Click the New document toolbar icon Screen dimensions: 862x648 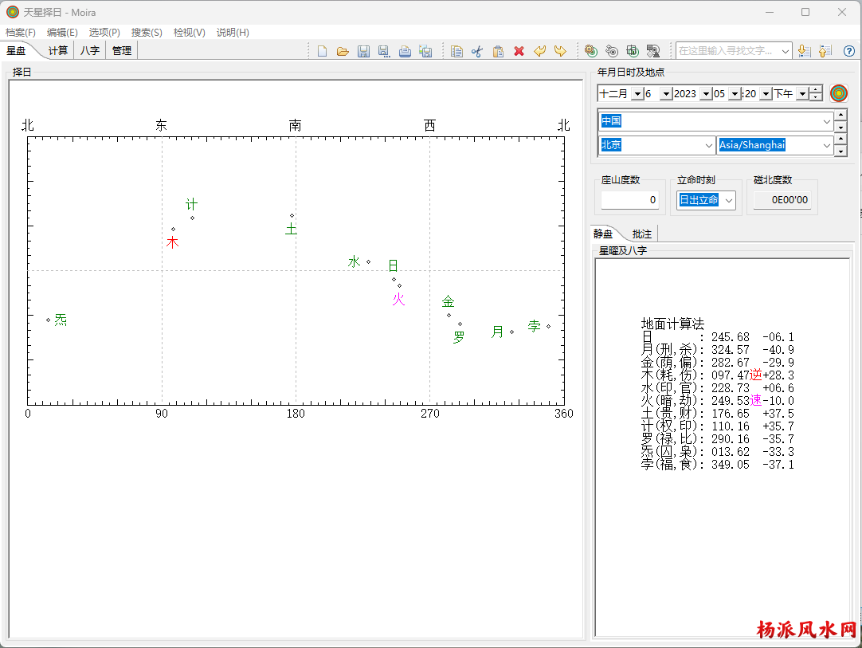[322, 51]
